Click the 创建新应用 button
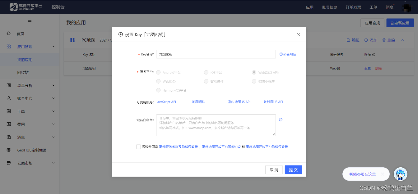The image size is (418, 194). tap(400, 23)
